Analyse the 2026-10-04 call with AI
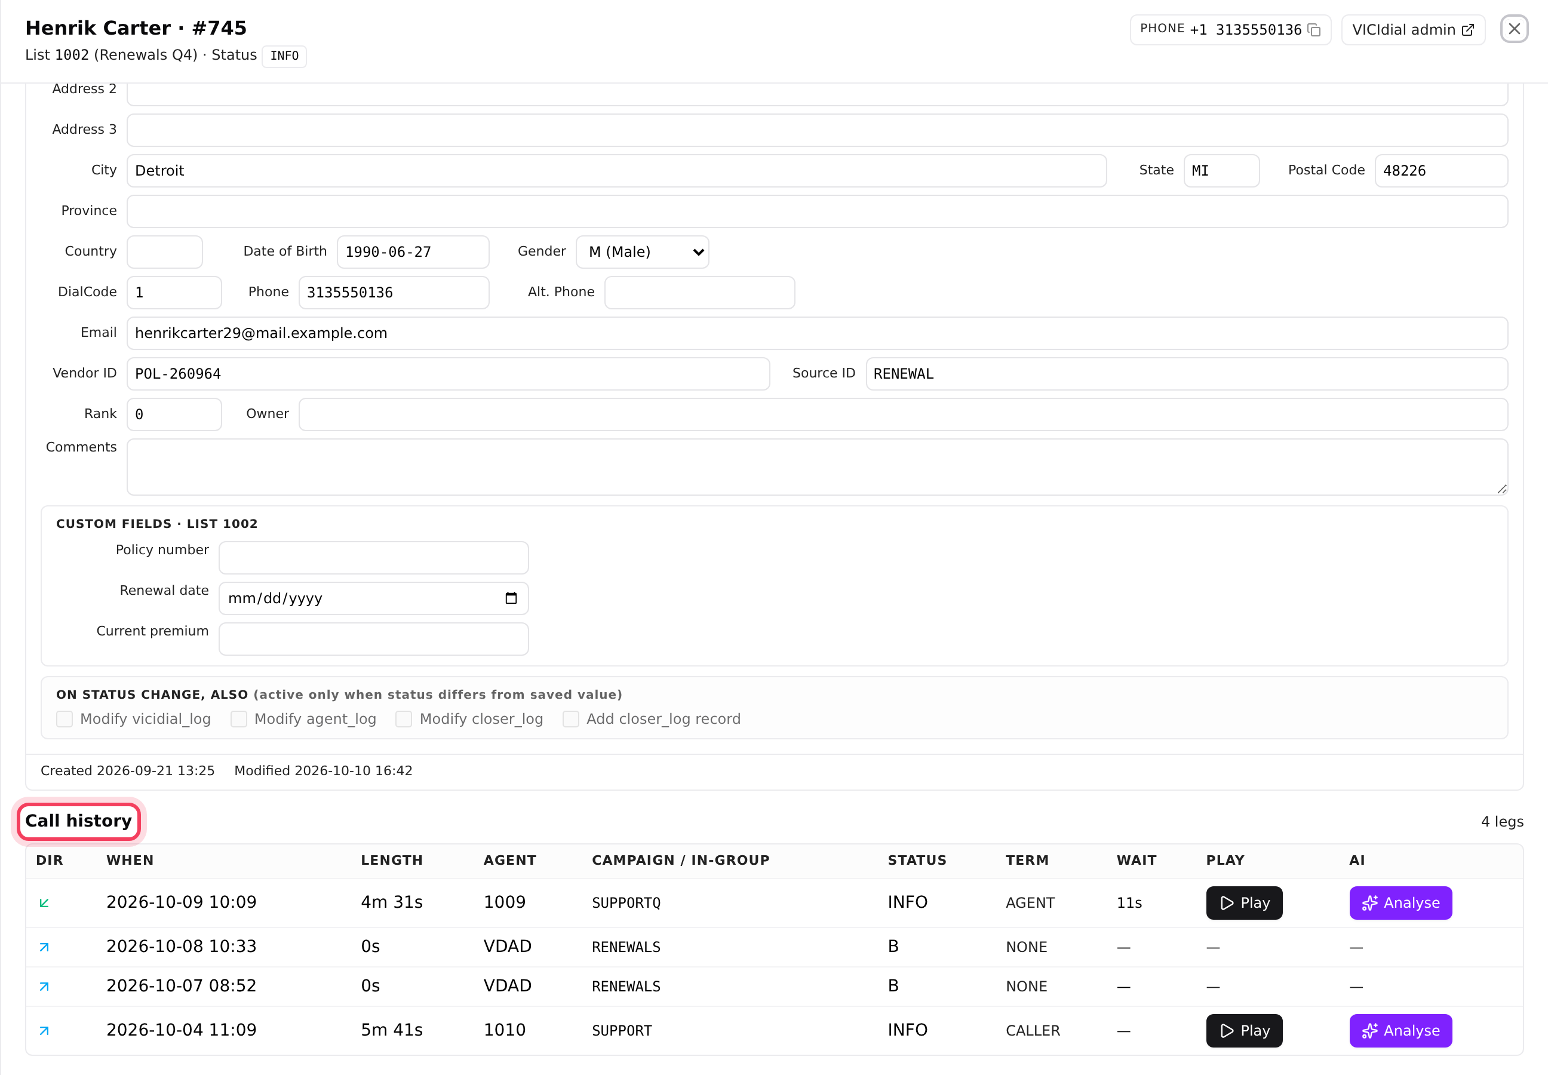1548x1075 pixels. pos(1400,1031)
